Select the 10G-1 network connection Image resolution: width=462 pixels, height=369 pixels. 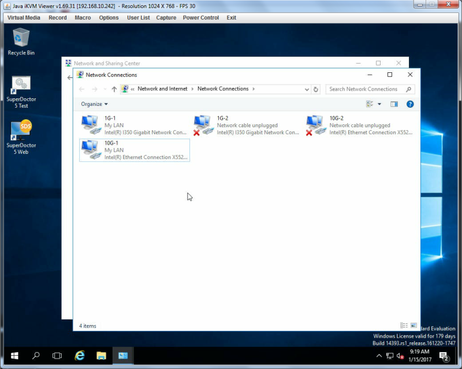click(x=135, y=150)
